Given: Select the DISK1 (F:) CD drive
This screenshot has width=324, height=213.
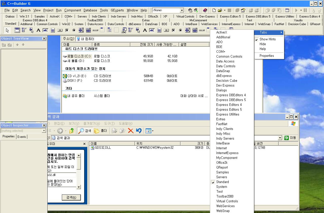Looking at the screenshot, I should click(x=73, y=81).
